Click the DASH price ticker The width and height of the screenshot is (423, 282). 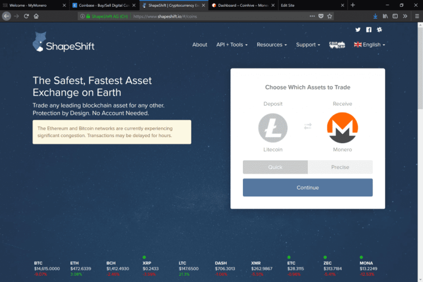pyautogui.click(x=225, y=269)
